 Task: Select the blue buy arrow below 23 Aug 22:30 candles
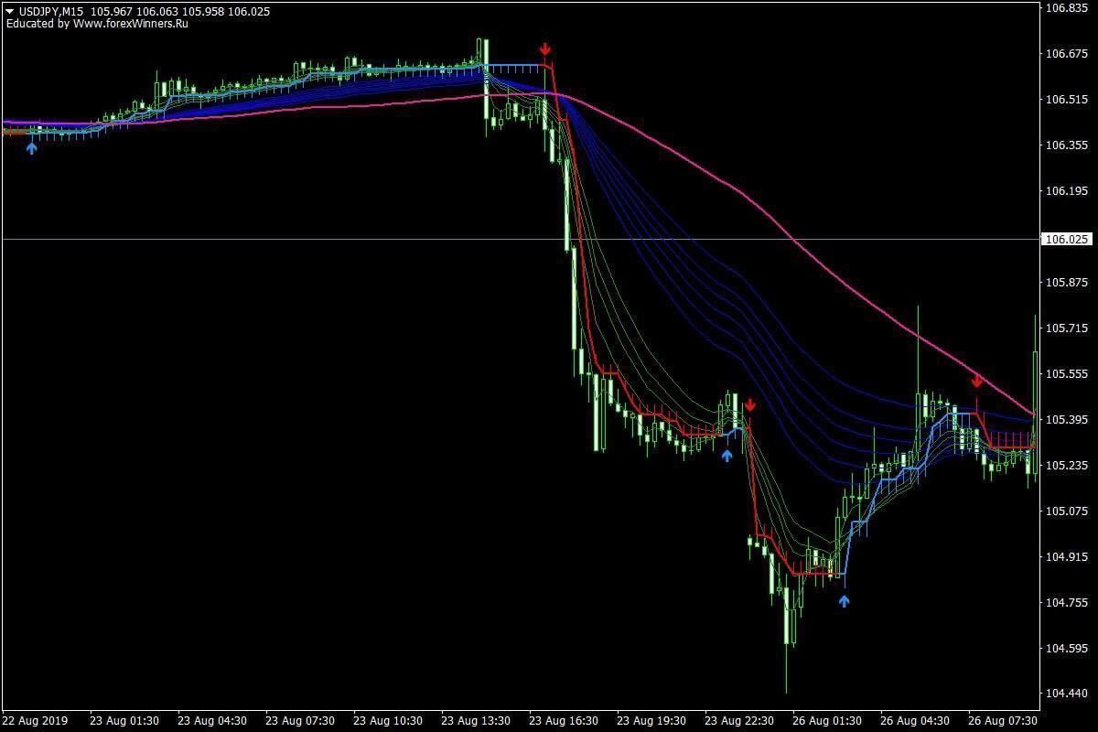click(x=727, y=455)
